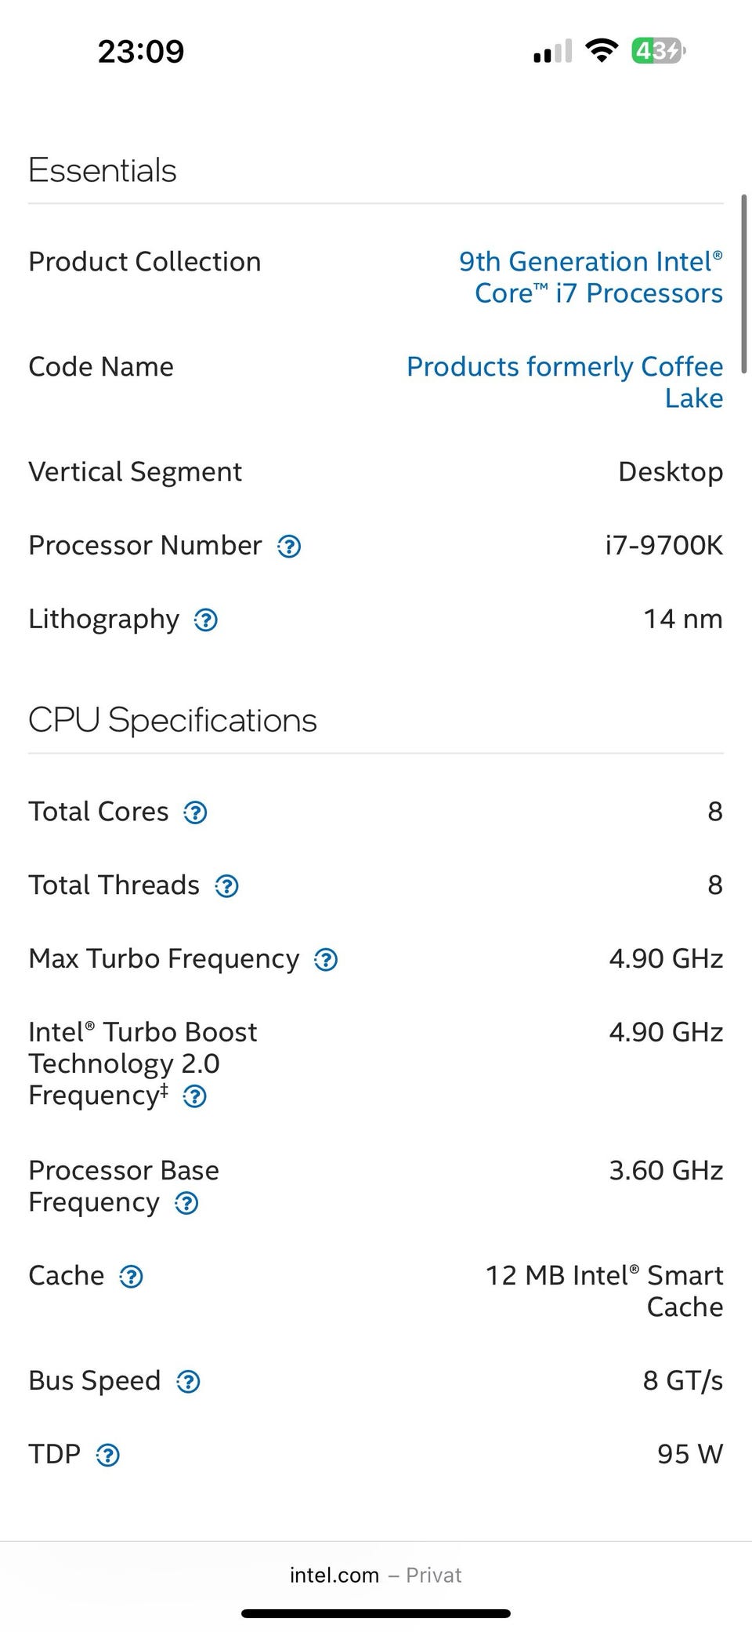Tap the home indicator bar at bottom
The height and width of the screenshot is (1632, 752).
tap(376, 1614)
